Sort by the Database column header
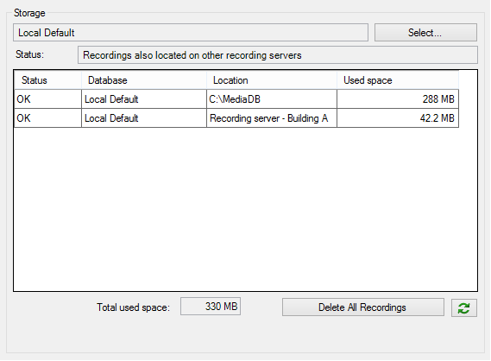491x361 pixels. [144, 80]
